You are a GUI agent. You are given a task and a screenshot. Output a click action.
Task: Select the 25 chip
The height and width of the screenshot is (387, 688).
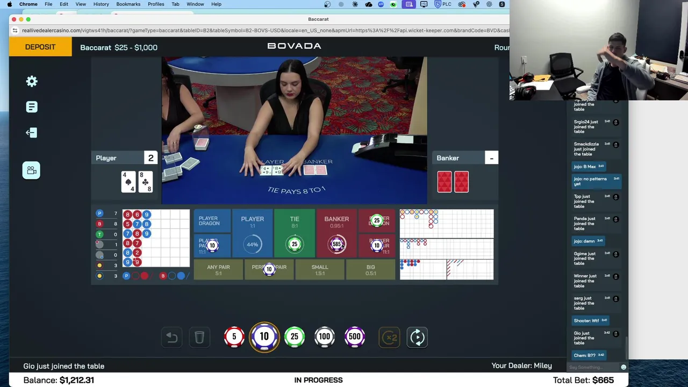pyautogui.click(x=294, y=337)
